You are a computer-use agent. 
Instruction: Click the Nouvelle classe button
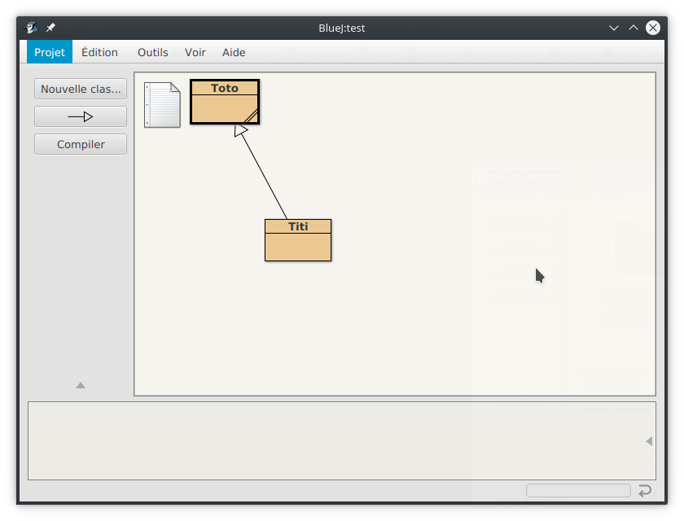(x=81, y=89)
